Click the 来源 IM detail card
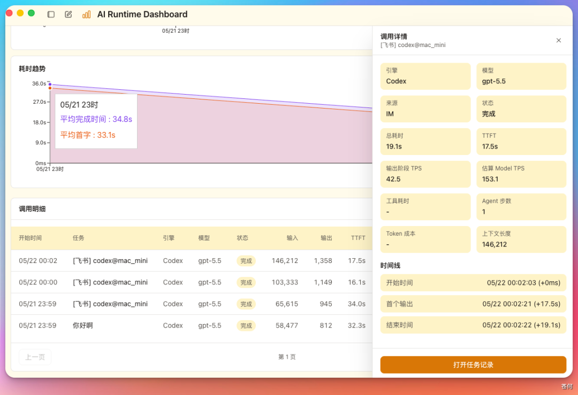578x395 pixels. tap(425, 109)
